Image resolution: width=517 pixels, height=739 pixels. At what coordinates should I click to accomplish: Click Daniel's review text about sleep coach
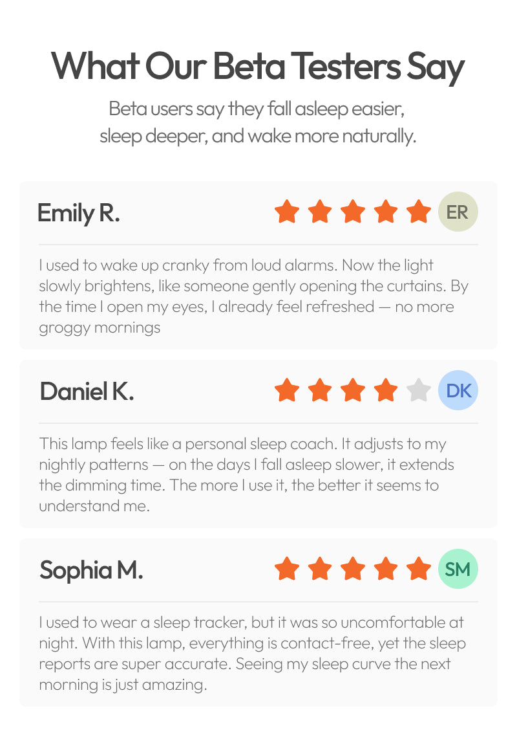coord(246,474)
